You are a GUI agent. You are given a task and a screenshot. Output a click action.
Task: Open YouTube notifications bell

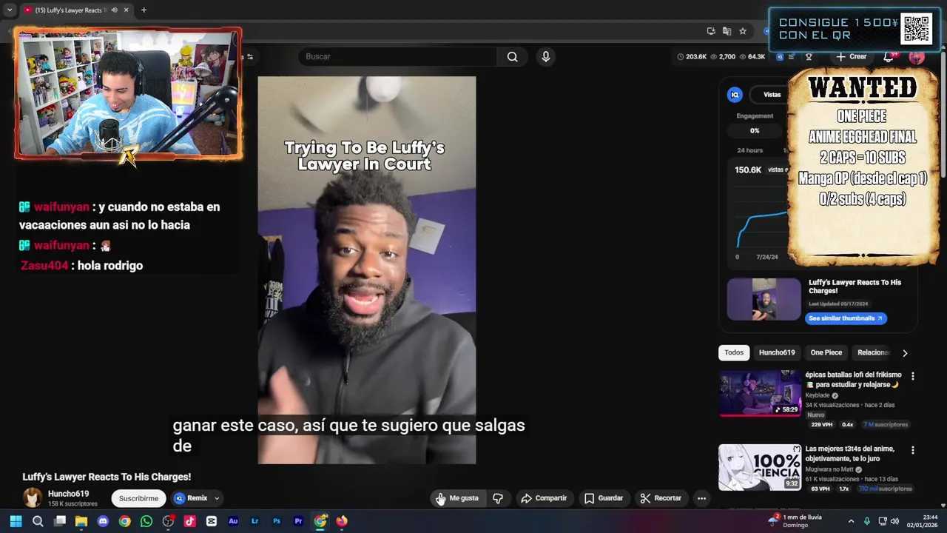click(889, 57)
